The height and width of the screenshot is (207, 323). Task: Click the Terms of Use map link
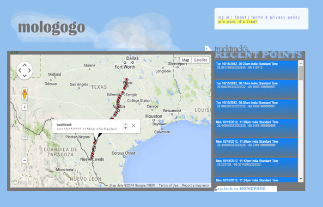pyautogui.click(x=168, y=185)
